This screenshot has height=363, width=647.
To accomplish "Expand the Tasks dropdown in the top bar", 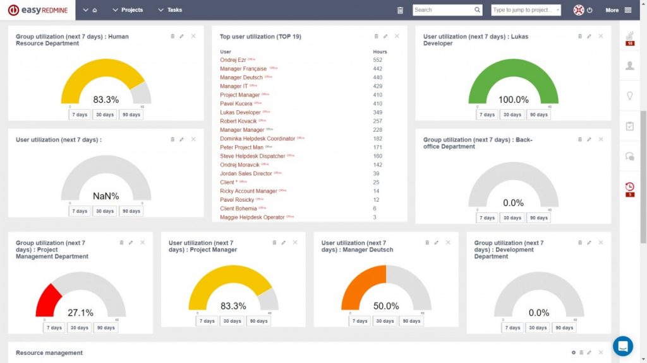I will (171, 10).
